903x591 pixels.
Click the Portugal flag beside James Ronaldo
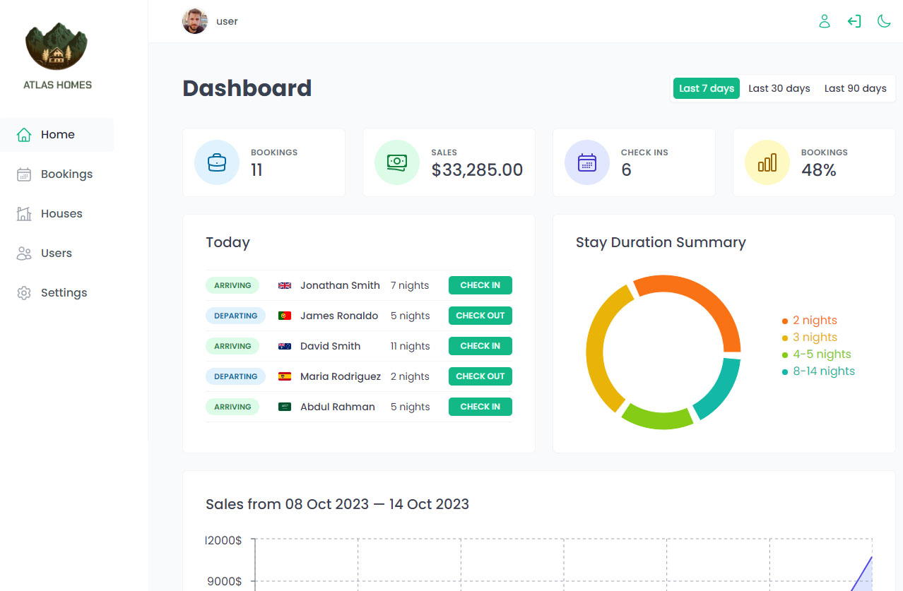285,316
